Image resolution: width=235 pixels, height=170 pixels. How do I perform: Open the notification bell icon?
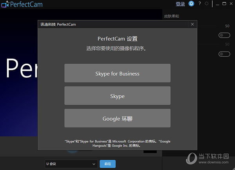tap(192, 4)
